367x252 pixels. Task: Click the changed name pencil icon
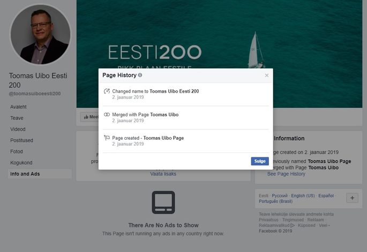coord(107,91)
